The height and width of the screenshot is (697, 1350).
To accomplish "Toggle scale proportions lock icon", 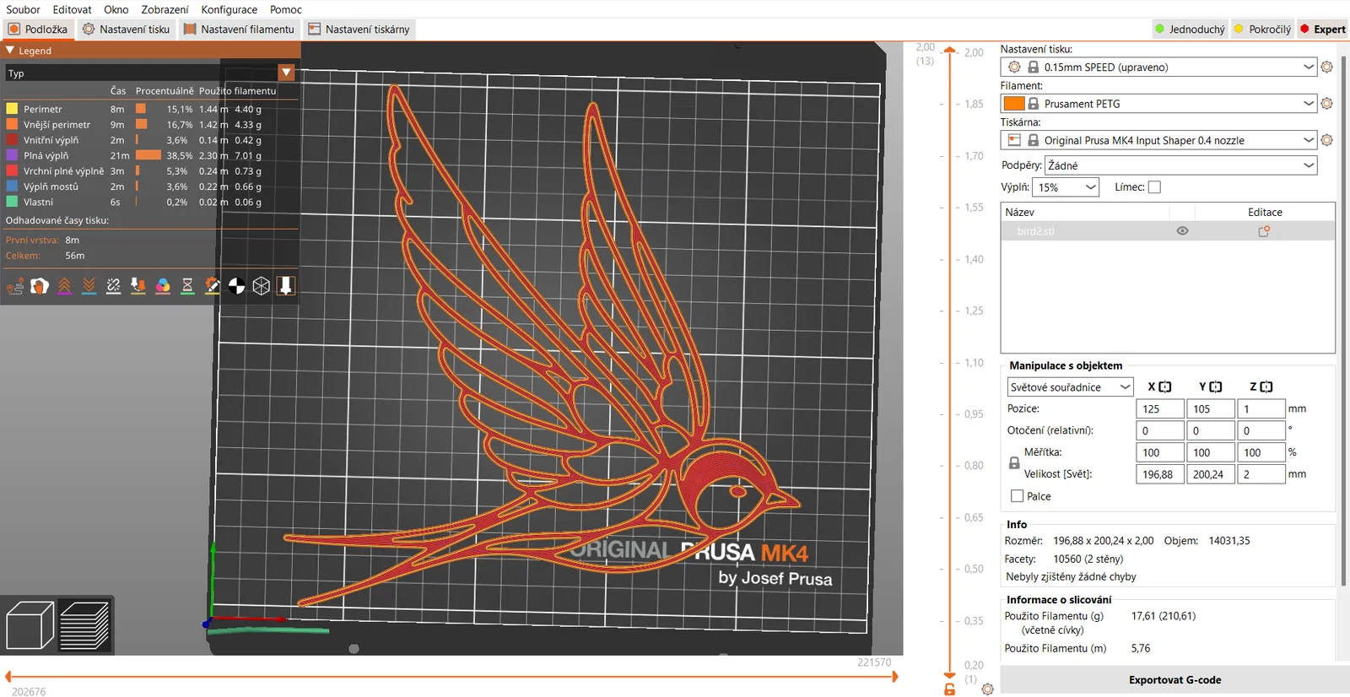I will coord(1014,463).
